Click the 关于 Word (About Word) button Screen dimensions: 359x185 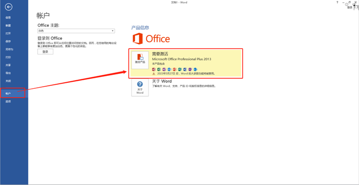coord(140,87)
